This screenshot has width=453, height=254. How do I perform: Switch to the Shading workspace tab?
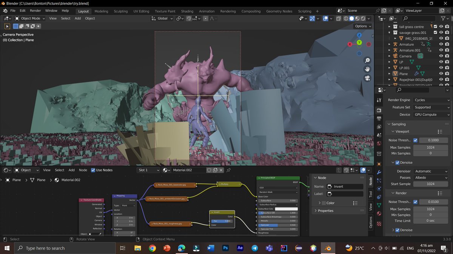pyautogui.click(x=187, y=11)
